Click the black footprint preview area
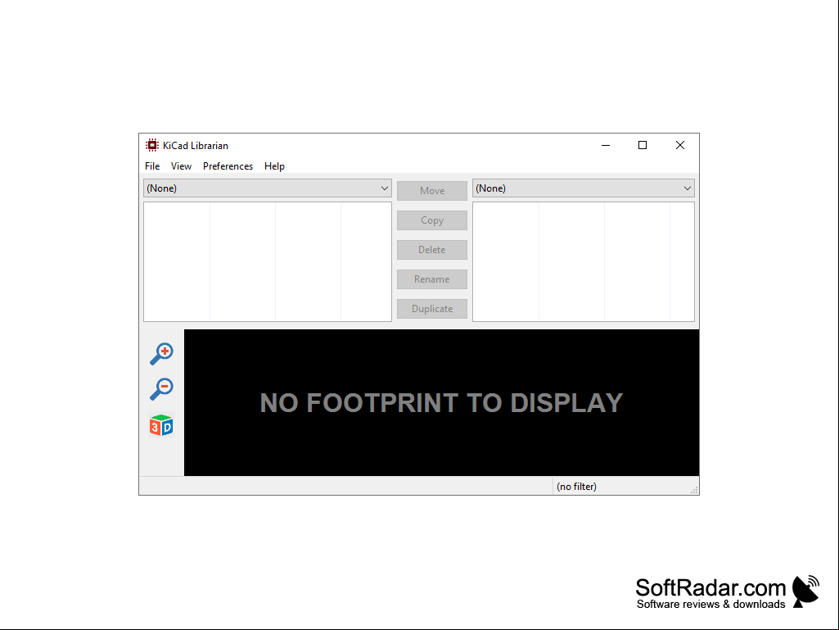 coord(441,402)
